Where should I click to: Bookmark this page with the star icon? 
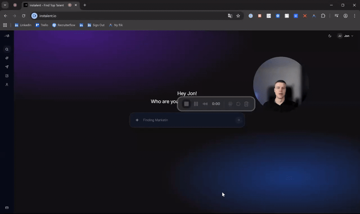click(x=238, y=16)
